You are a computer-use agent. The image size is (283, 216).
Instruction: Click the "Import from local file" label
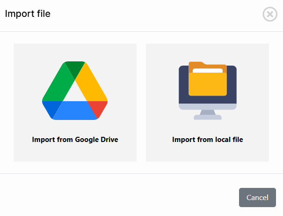208,140
